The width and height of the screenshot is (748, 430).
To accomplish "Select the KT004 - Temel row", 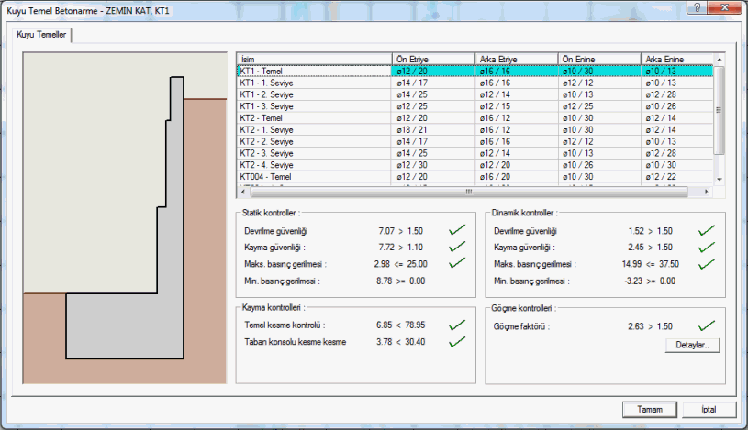I will coord(475,176).
